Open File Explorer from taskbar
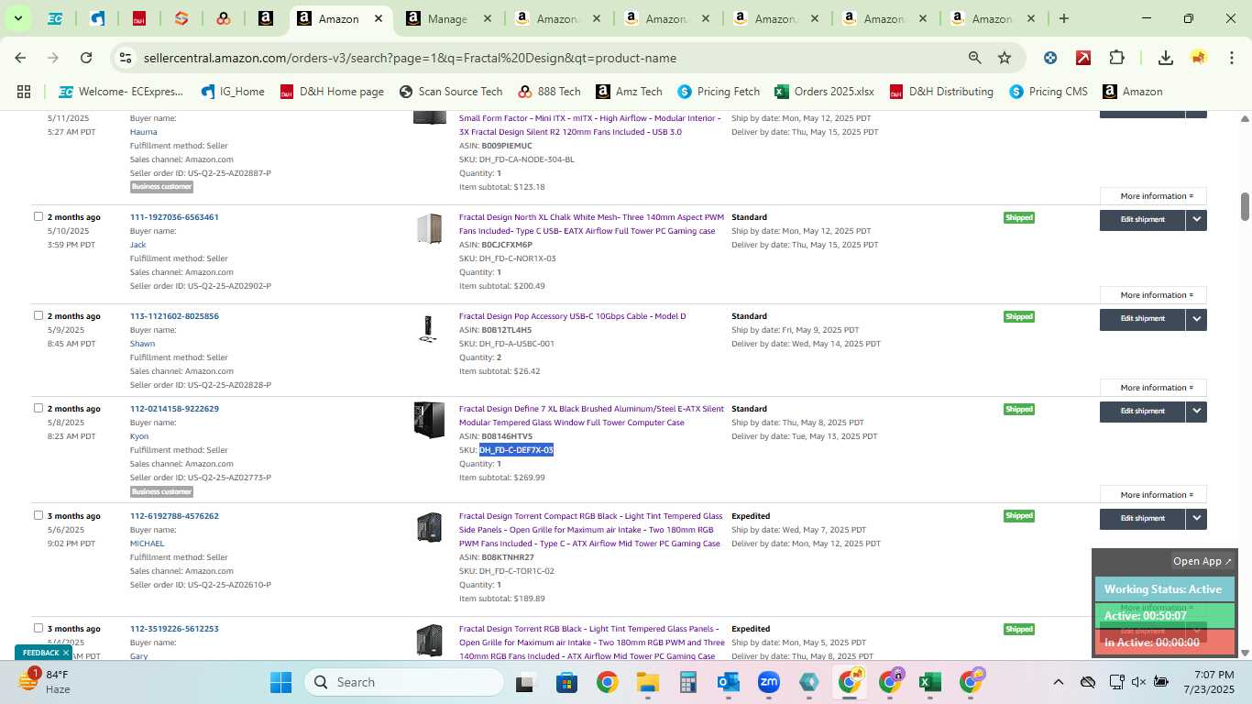Screen dimensions: 1252x704 click(648, 682)
